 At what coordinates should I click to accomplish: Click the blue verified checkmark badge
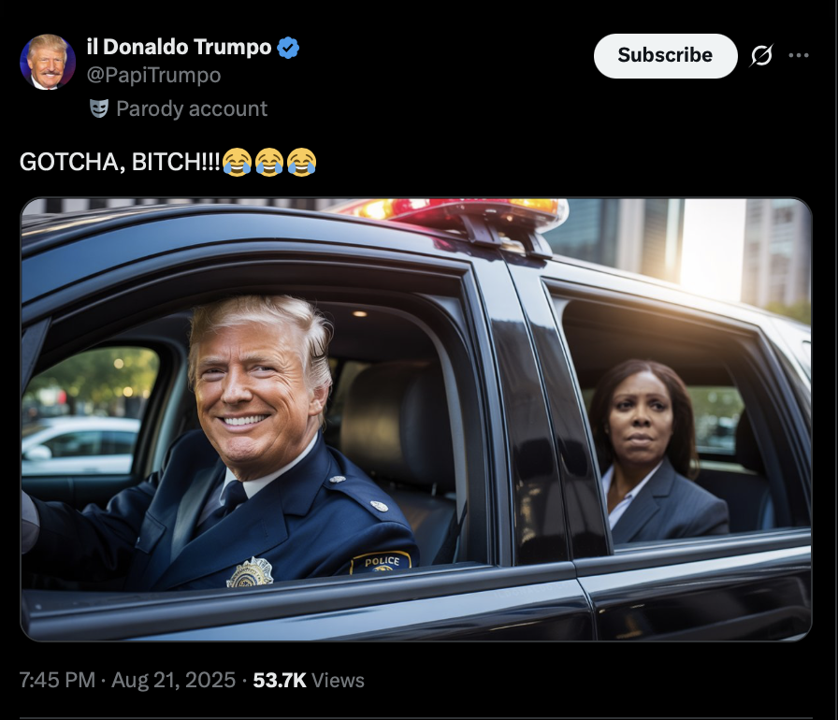point(288,48)
